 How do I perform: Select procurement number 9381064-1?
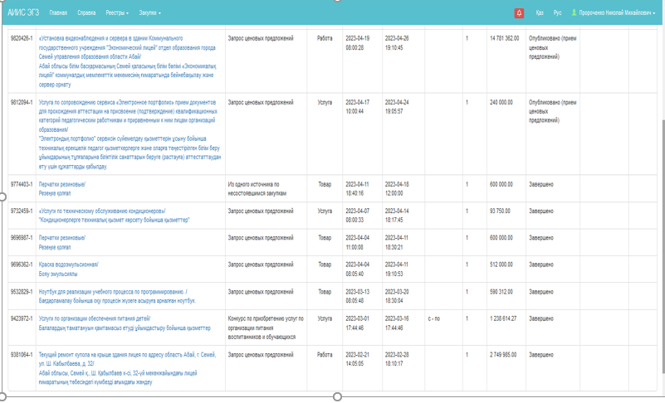click(22, 354)
